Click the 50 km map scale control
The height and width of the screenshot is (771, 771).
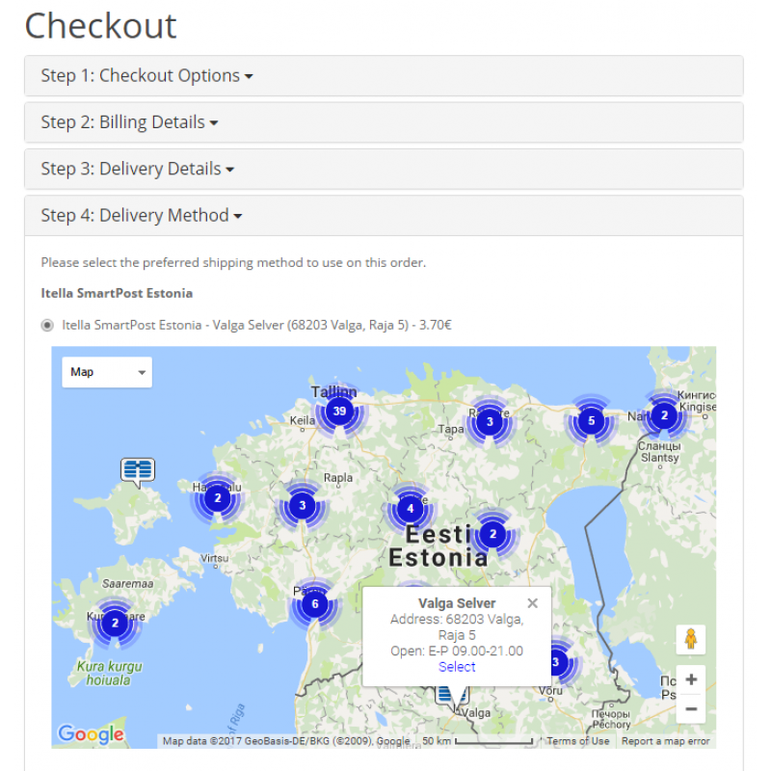coord(477,741)
